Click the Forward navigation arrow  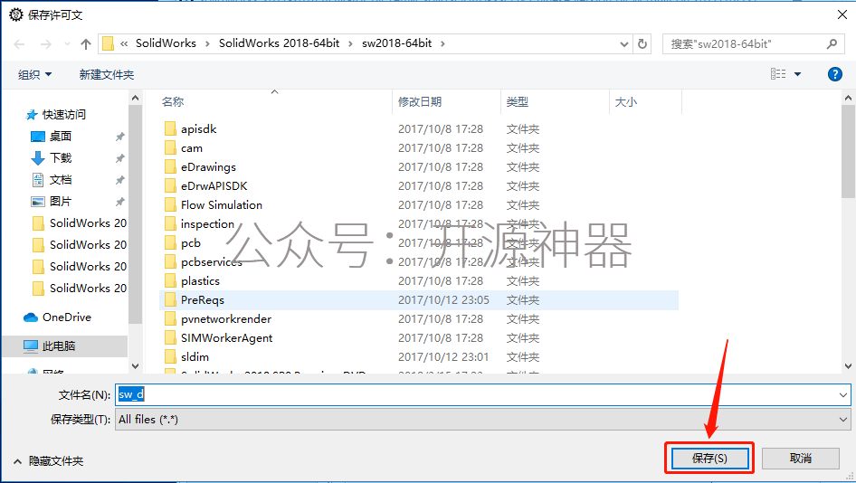click(46, 44)
